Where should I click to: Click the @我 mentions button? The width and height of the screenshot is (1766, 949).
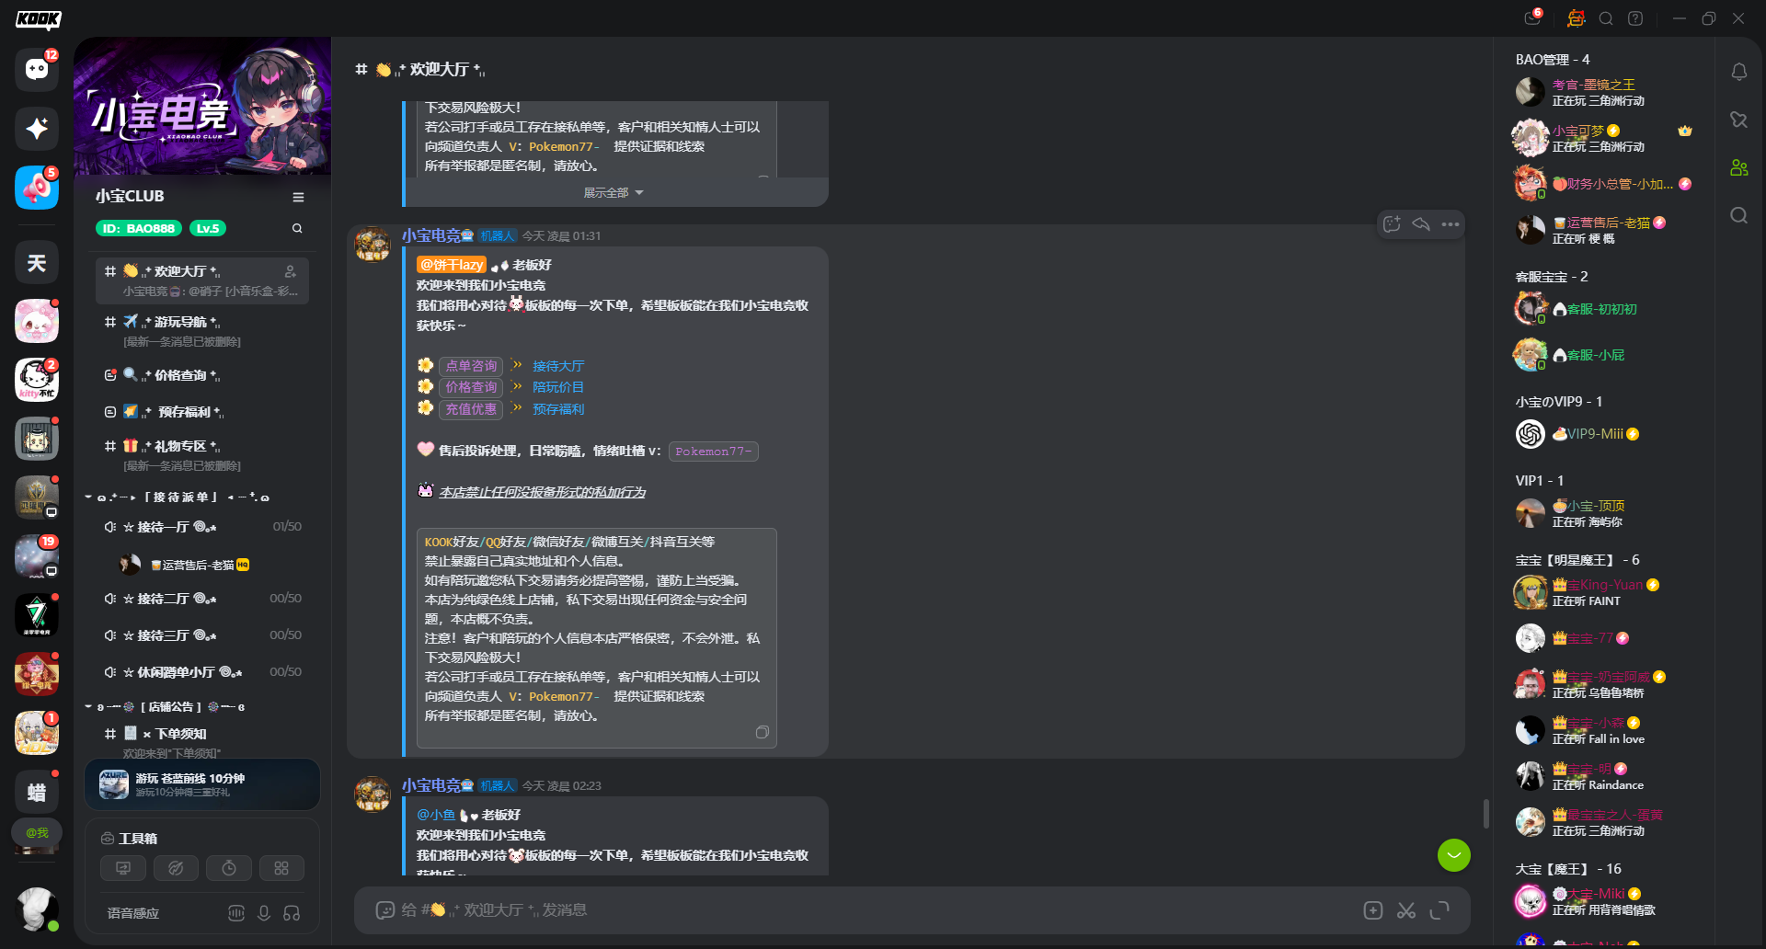(37, 833)
